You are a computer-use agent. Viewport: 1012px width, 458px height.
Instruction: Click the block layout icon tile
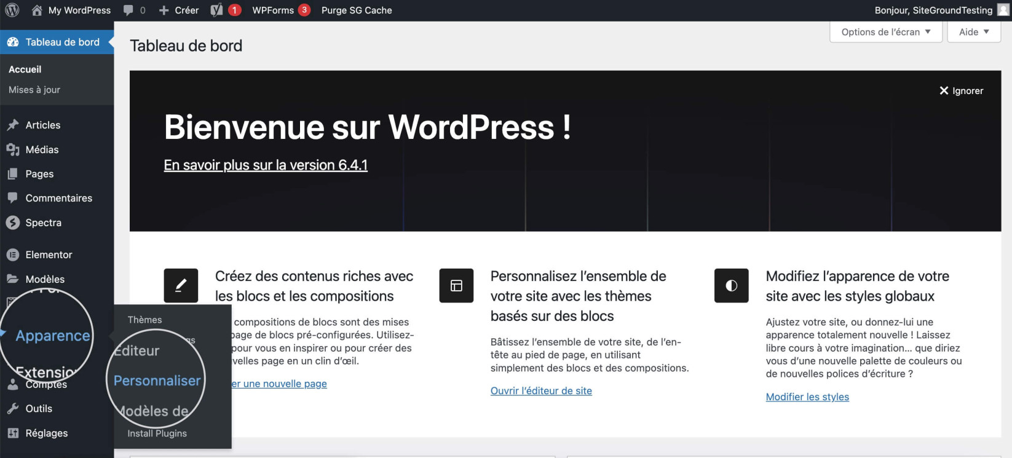(x=456, y=285)
